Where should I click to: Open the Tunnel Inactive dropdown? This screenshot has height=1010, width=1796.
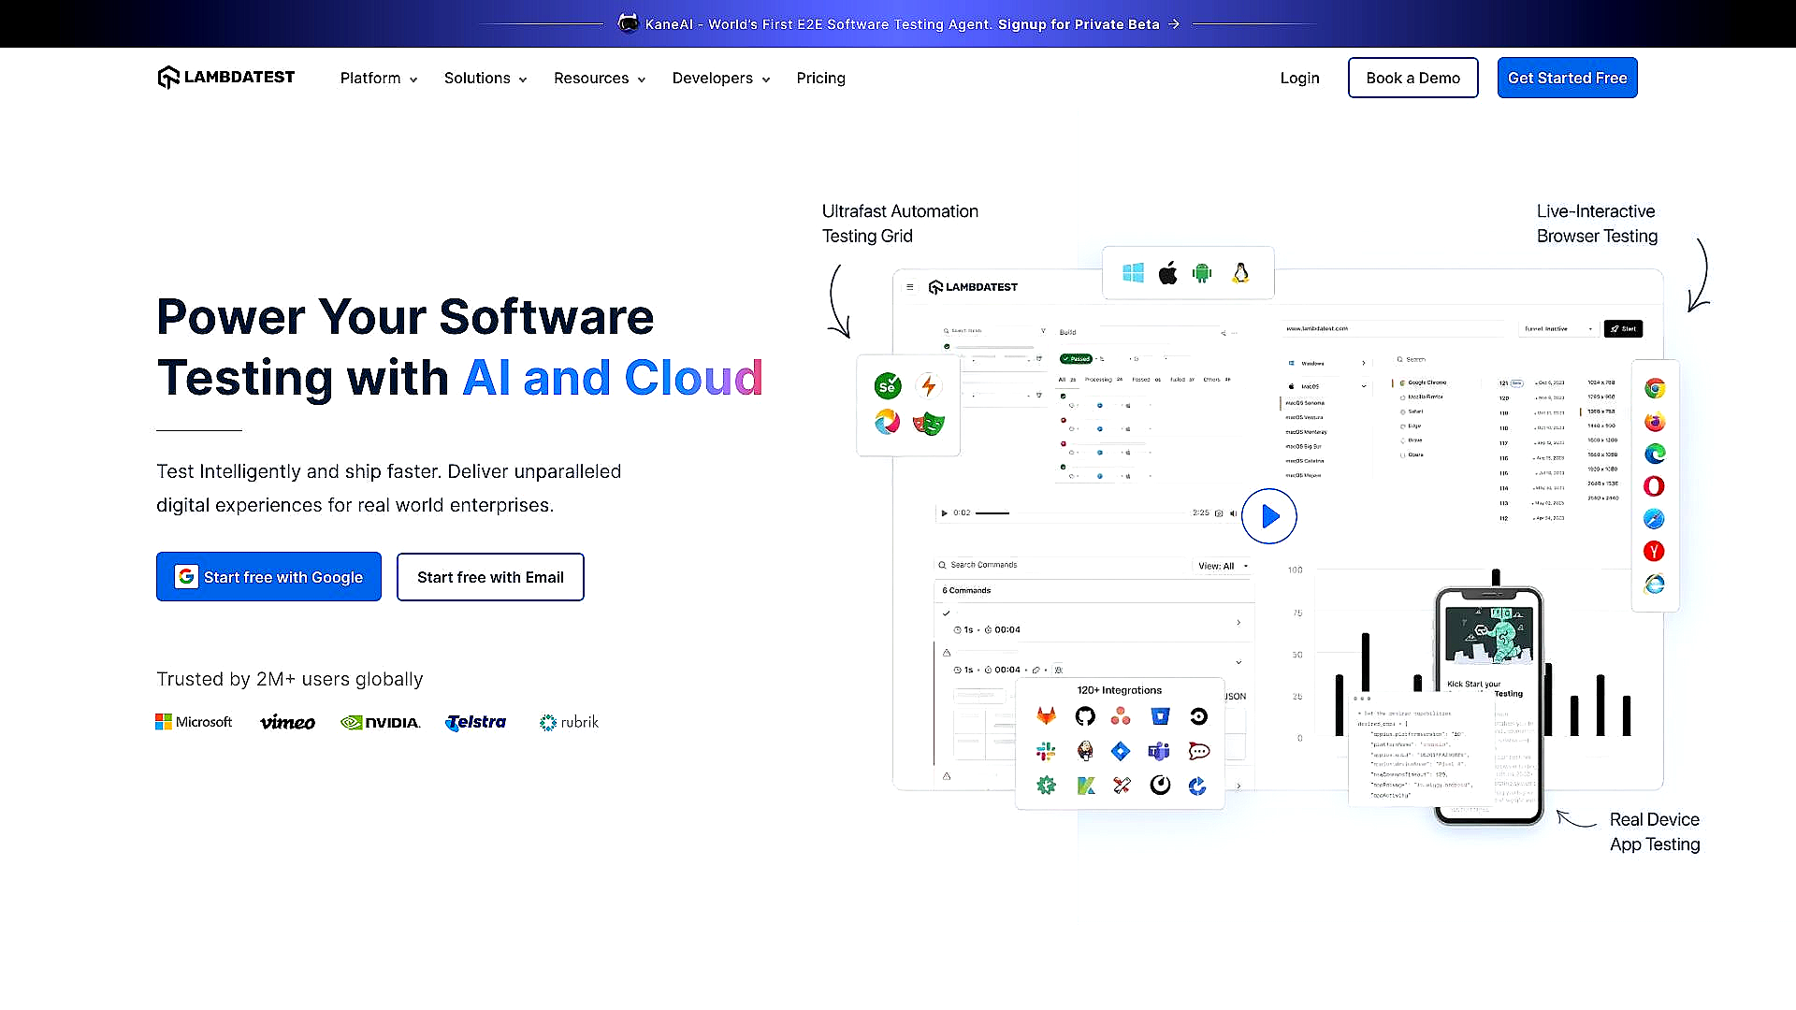pyautogui.click(x=1557, y=329)
